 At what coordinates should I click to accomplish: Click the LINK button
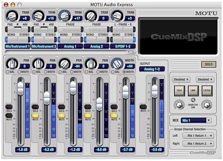click(193, 91)
